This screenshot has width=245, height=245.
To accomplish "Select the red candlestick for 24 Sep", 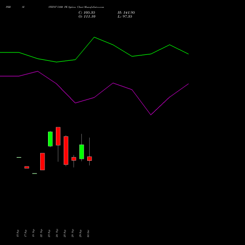I will tap(58, 136).
